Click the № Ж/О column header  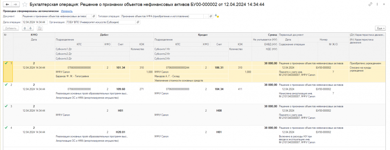[333, 44]
